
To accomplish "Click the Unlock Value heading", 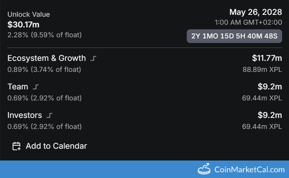I will pos(29,14).
